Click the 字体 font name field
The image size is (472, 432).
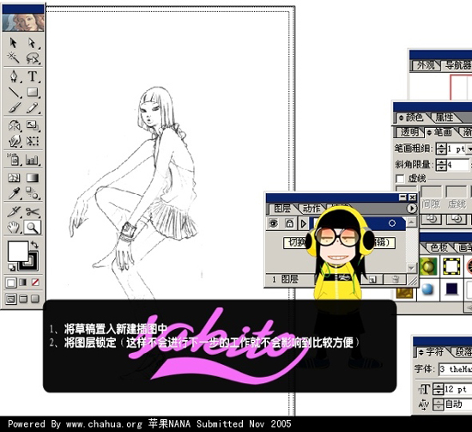(455, 369)
